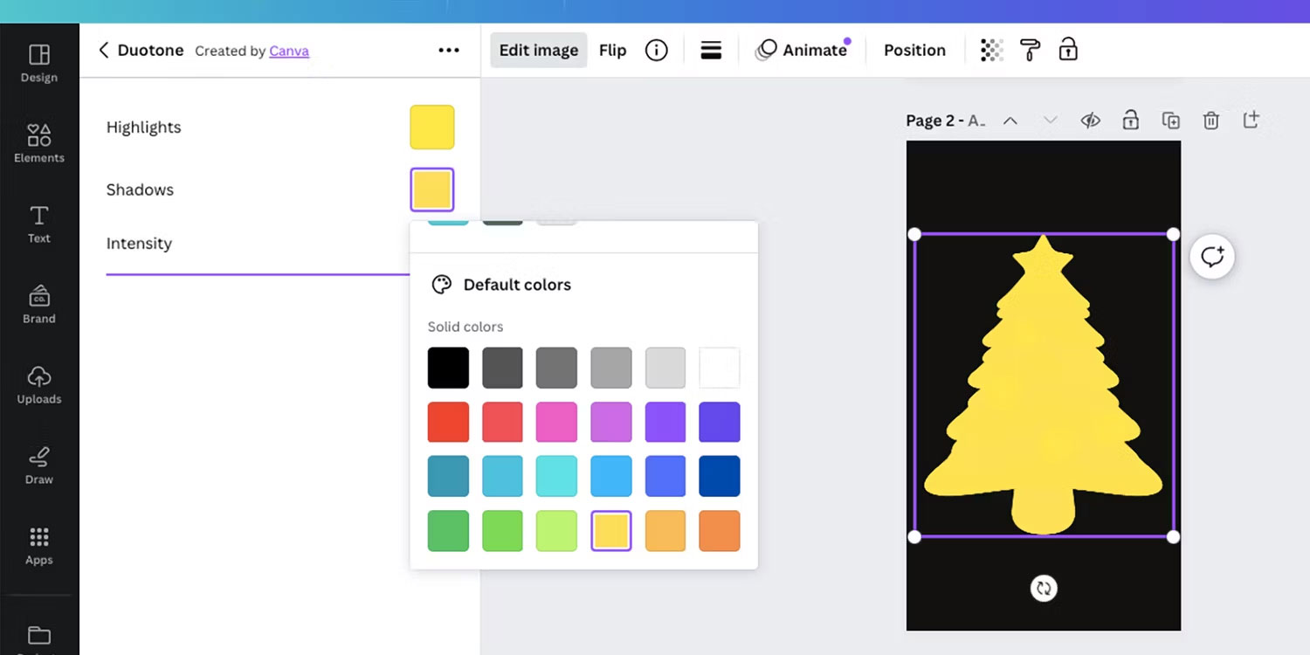Hide Page 2 with the eye icon
This screenshot has height=655, width=1310.
pyautogui.click(x=1090, y=120)
